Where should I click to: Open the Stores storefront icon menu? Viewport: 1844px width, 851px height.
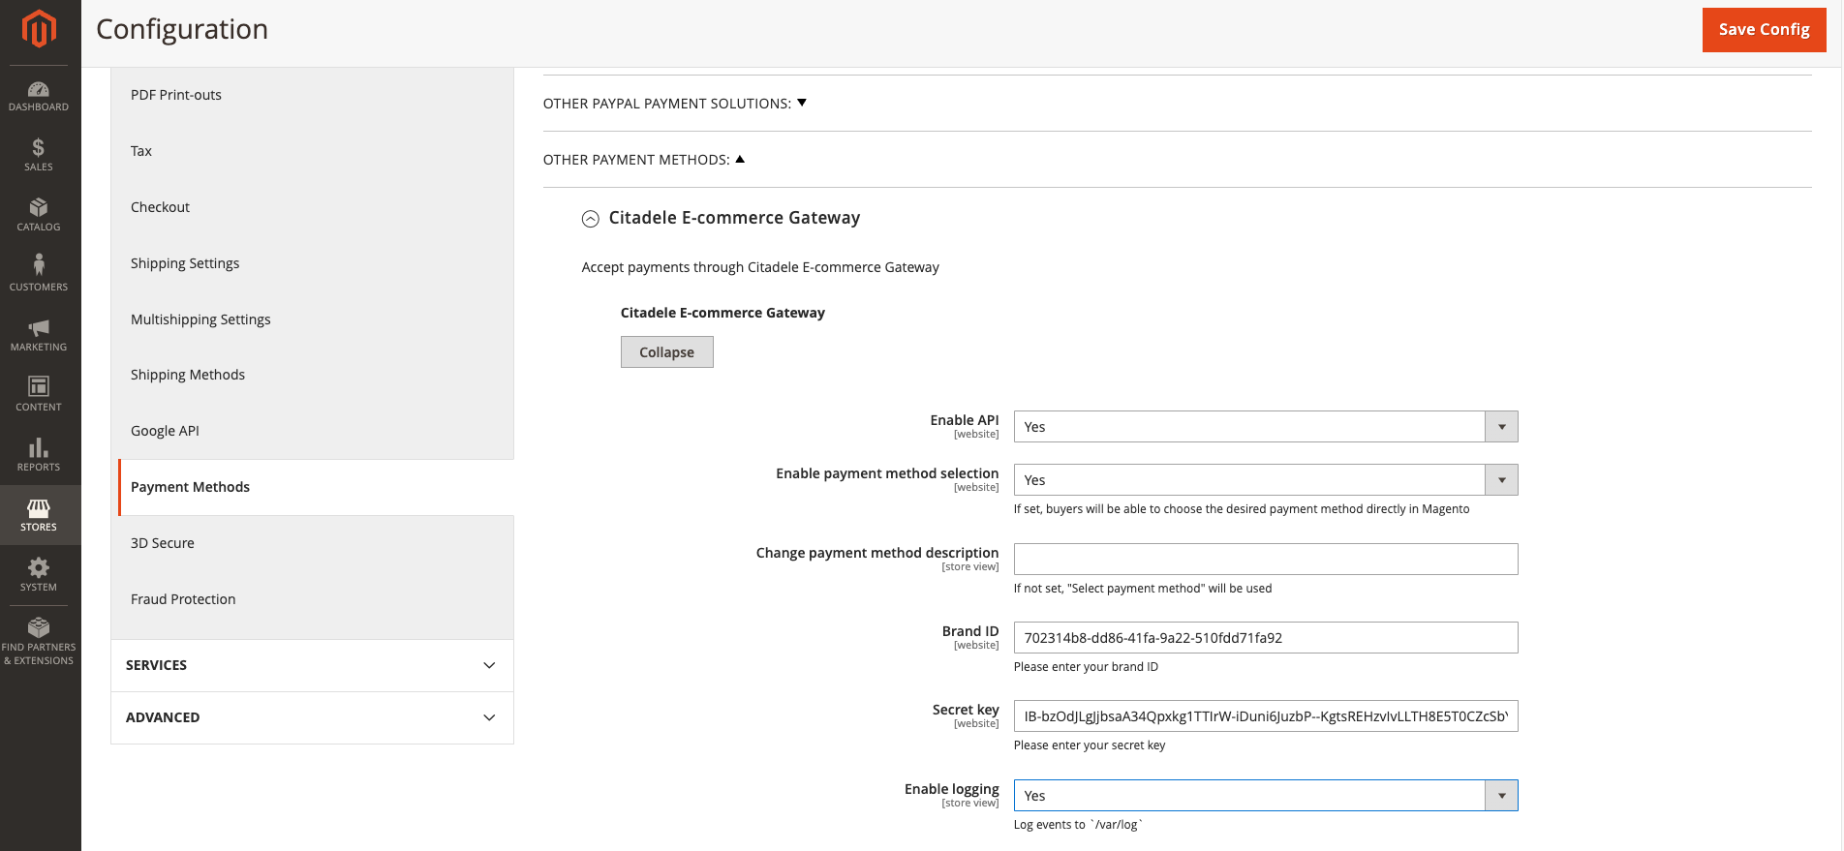coord(39,515)
